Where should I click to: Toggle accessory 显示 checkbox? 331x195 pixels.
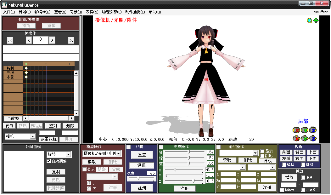[x=262, y=151]
